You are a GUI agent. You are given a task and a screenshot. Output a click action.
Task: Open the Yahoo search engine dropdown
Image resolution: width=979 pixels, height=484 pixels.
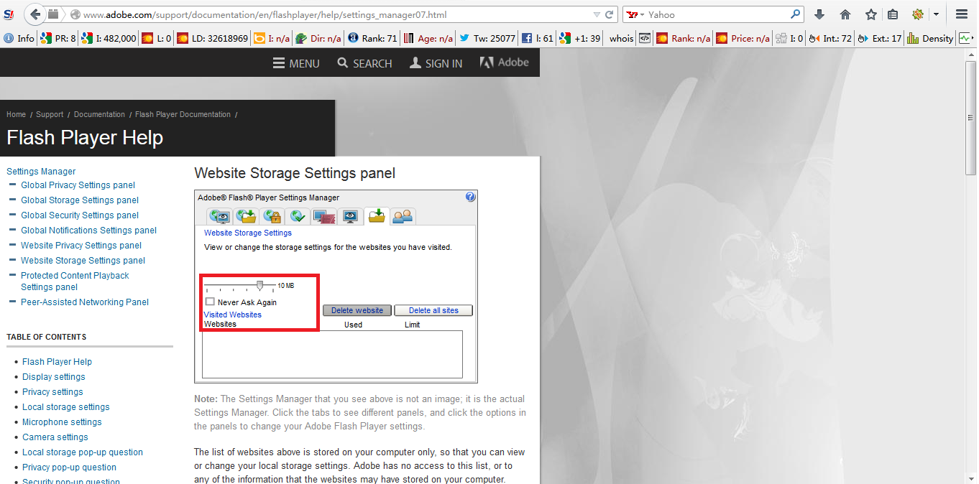(635, 14)
